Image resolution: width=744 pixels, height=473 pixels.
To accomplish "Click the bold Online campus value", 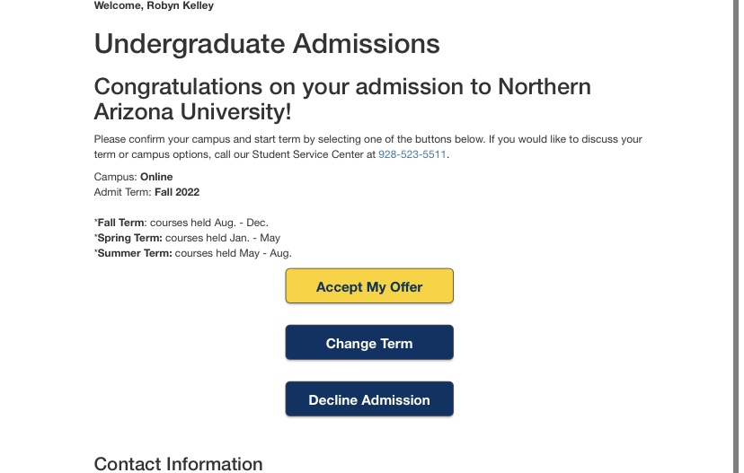I will 156,177.
